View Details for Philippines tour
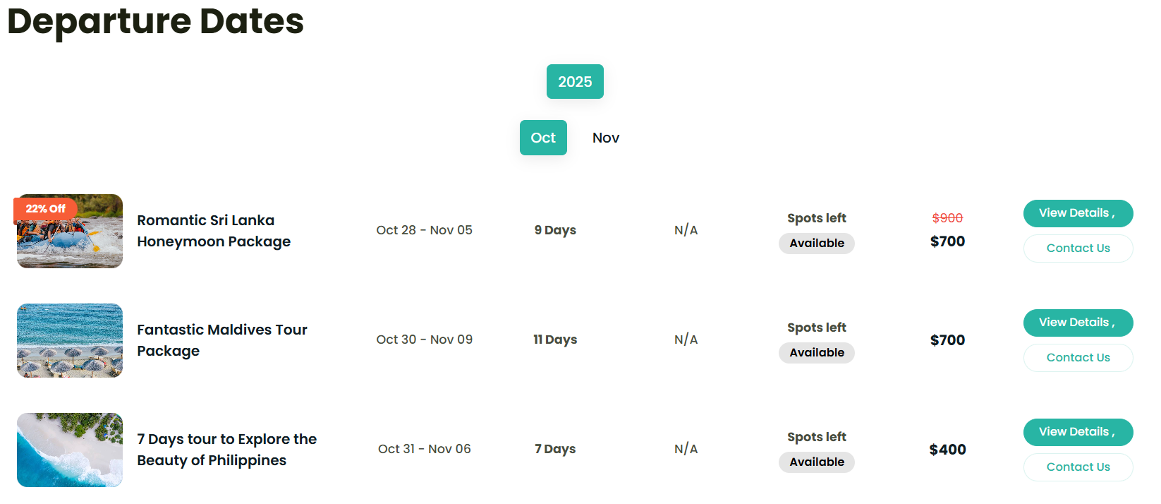The width and height of the screenshot is (1161, 504). [1078, 432]
